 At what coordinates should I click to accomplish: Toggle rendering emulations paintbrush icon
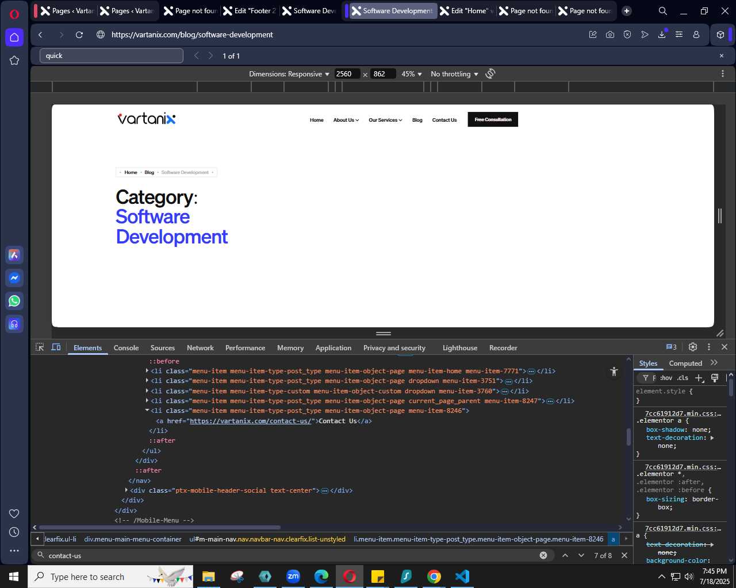click(715, 378)
